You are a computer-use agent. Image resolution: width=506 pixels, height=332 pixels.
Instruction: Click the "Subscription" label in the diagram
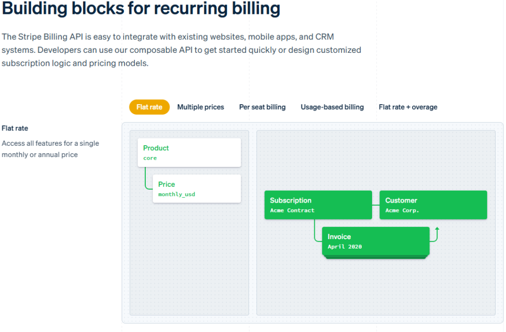(x=291, y=200)
